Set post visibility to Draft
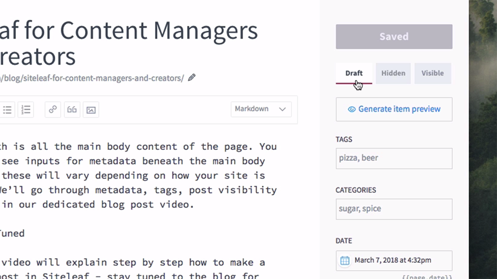The width and height of the screenshot is (497, 279). (x=354, y=73)
